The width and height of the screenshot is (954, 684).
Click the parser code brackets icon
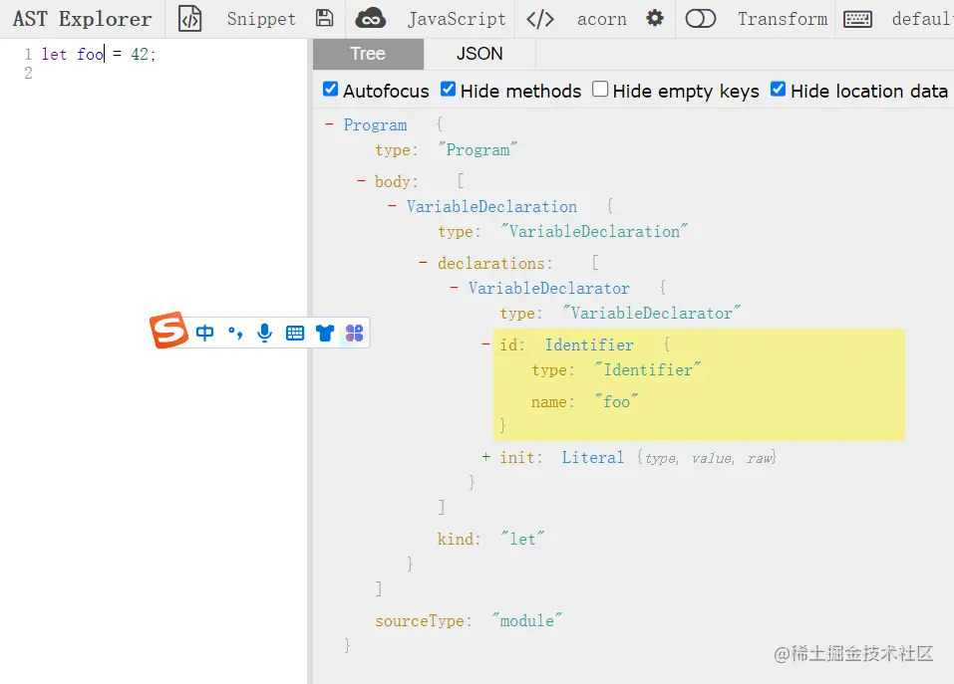pos(540,19)
